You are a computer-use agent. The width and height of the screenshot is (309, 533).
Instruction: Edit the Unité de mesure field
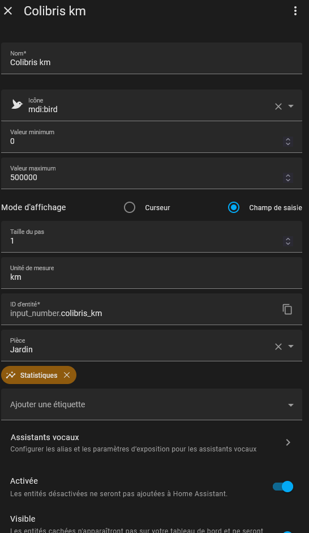[152, 273]
